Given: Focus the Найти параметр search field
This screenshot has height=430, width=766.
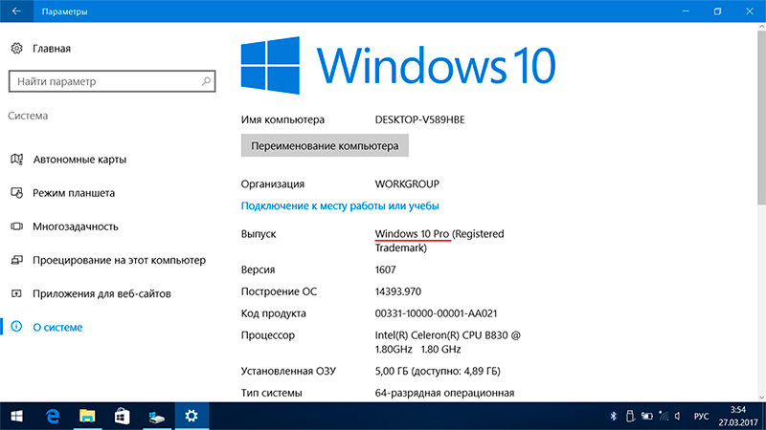Looking at the screenshot, I should pos(112,81).
